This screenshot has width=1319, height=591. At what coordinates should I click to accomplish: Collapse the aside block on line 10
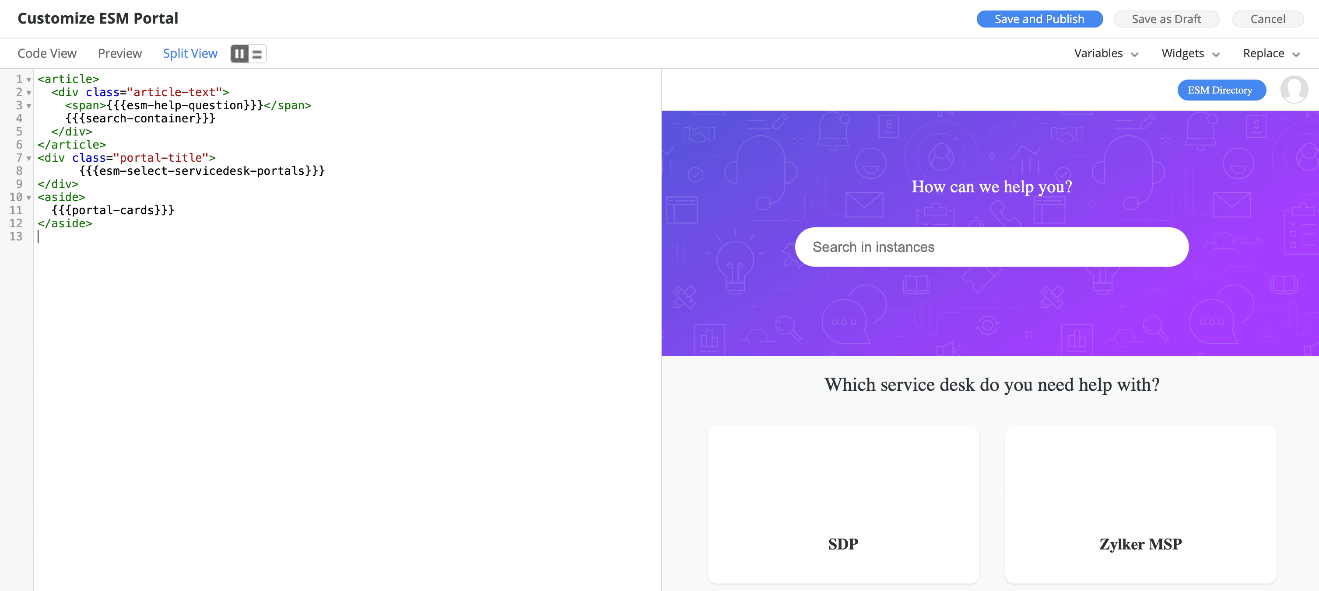(29, 198)
